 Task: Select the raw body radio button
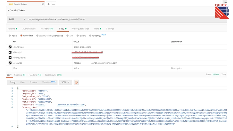pos(67,36)
